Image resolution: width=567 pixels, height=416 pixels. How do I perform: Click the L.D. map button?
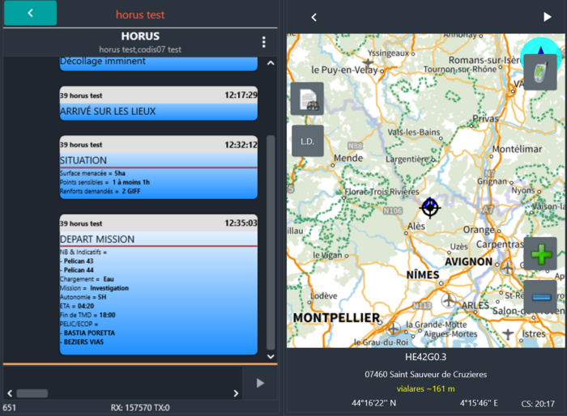tap(307, 141)
